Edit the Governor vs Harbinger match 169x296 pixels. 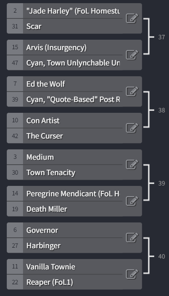132,237
